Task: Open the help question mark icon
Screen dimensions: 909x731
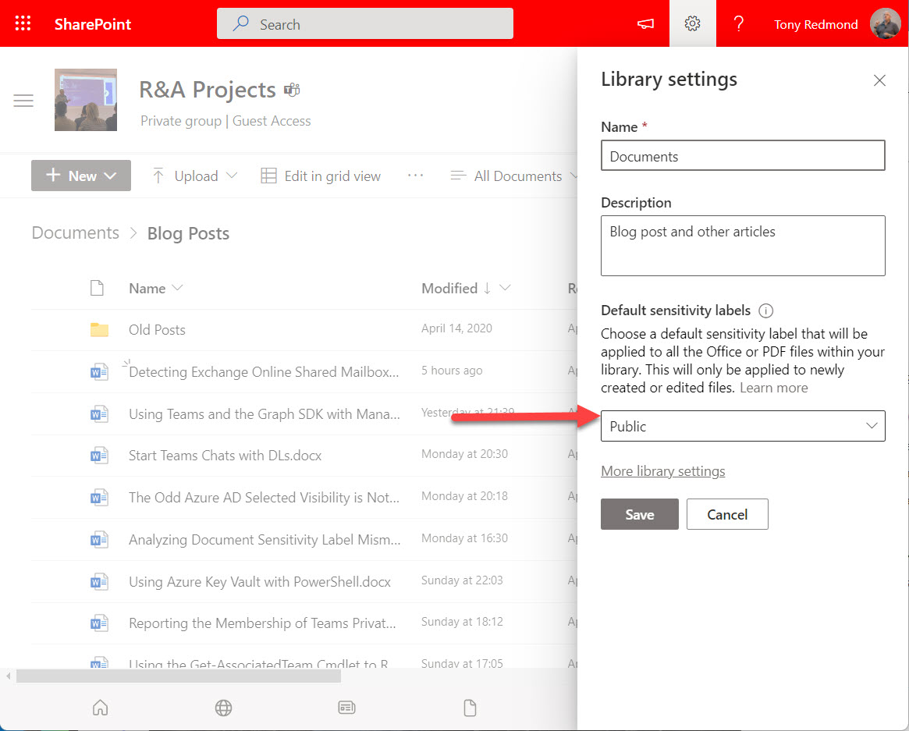Action: click(x=739, y=23)
